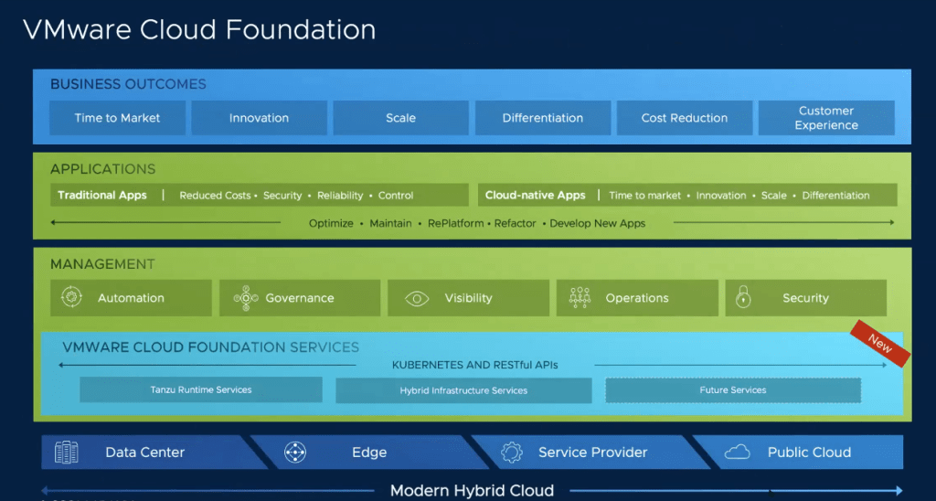Select the Innovation outcome box
Image resolution: width=936 pixels, height=501 pixels.
point(259,118)
